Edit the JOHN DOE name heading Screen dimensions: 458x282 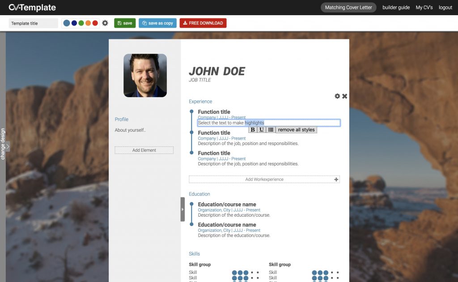tap(217, 71)
